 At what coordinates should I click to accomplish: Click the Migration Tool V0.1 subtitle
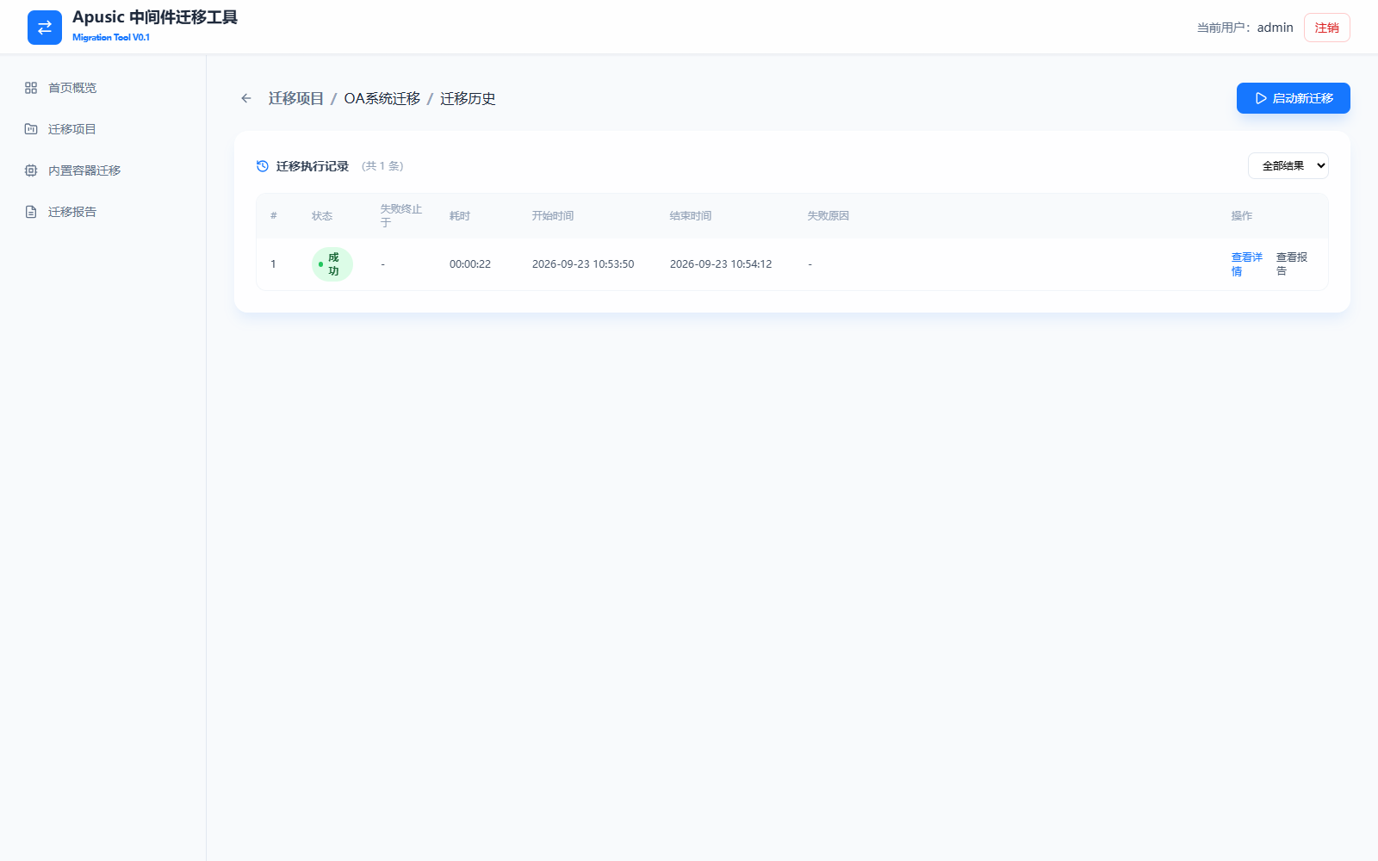coord(111,37)
